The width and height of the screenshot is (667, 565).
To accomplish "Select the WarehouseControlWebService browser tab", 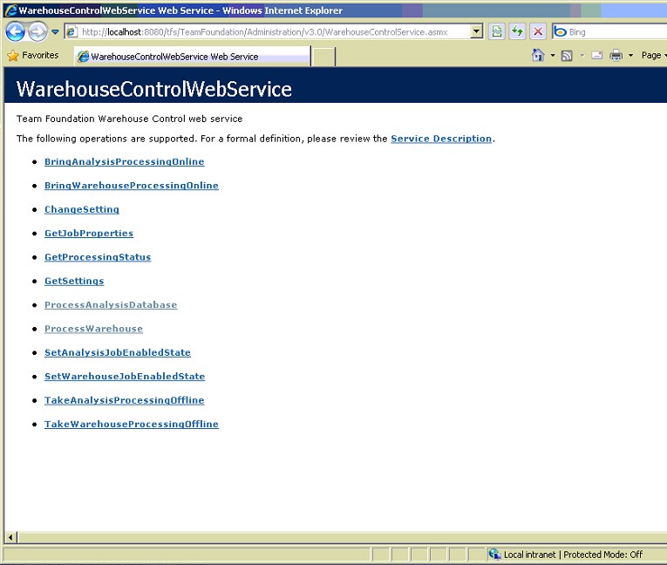I will pos(191,57).
